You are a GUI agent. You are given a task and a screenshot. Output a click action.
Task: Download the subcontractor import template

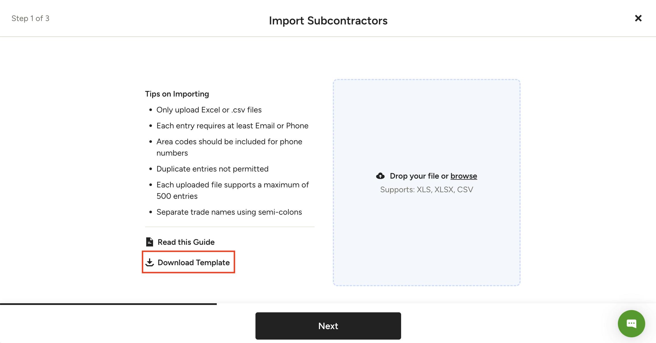[193, 262]
